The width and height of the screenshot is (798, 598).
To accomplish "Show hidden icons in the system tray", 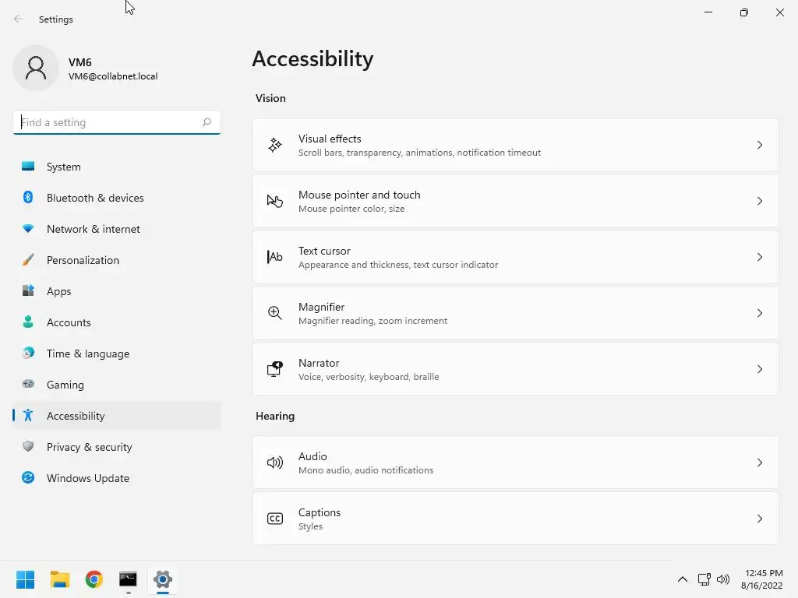I will coord(683,579).
